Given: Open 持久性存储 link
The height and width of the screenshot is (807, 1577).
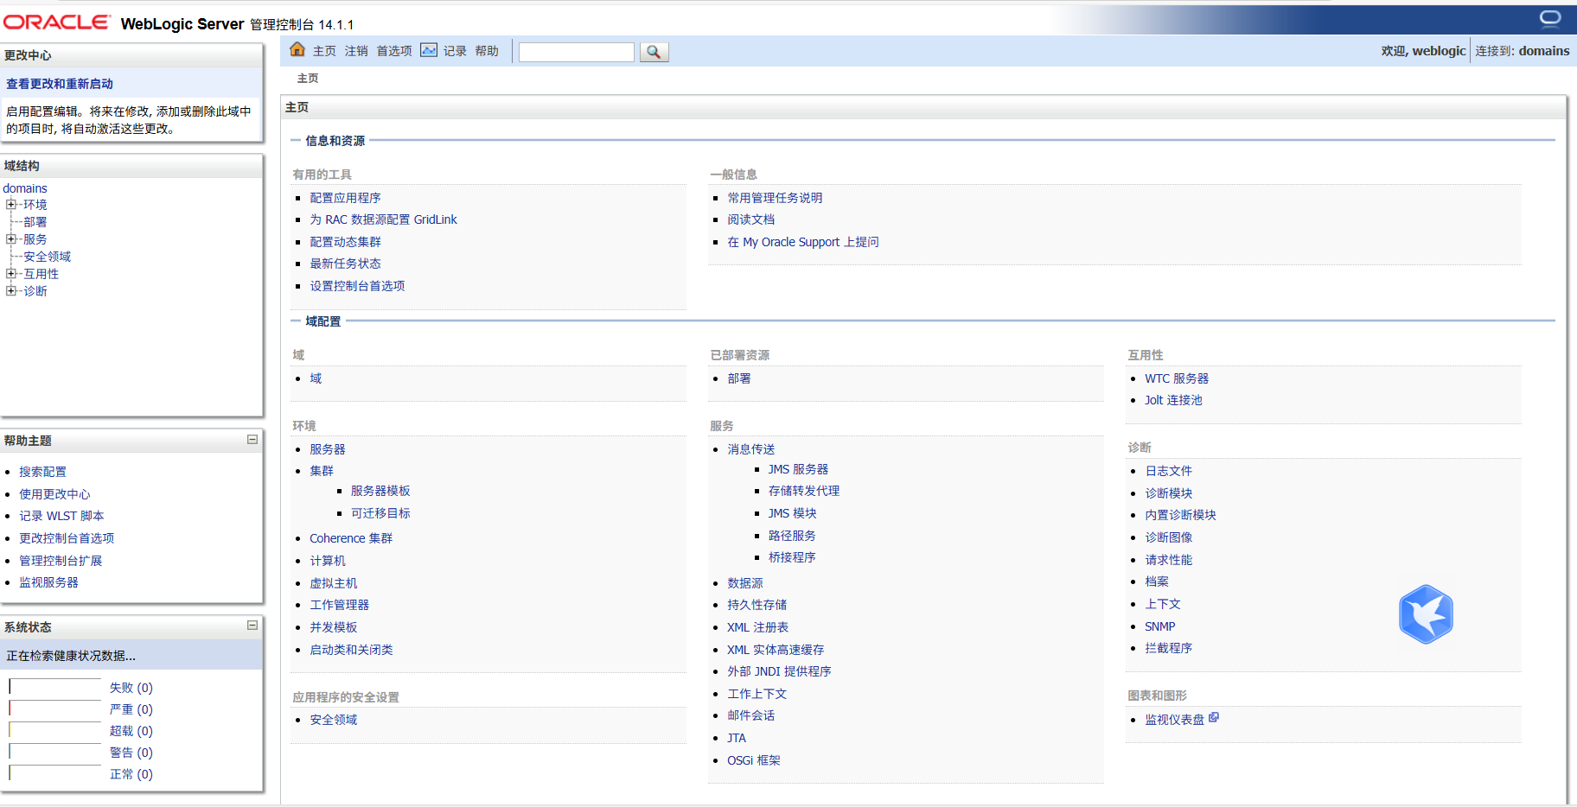Looking at the screenshot, I should tap(757, 605).
